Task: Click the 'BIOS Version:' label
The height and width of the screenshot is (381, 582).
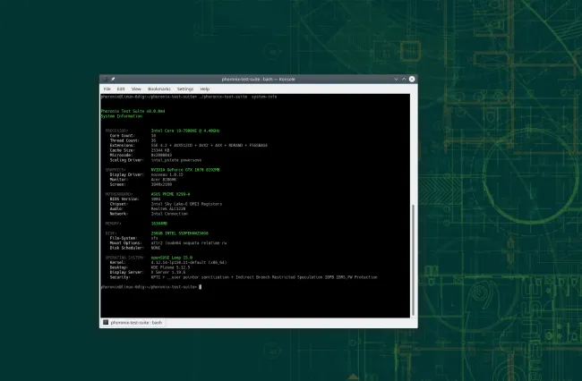Action: coord(124,199)
